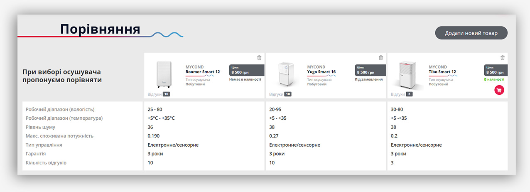Click the Під замовлення status text
This screenshot has width=530, height=192.
[x=369, y=79]
